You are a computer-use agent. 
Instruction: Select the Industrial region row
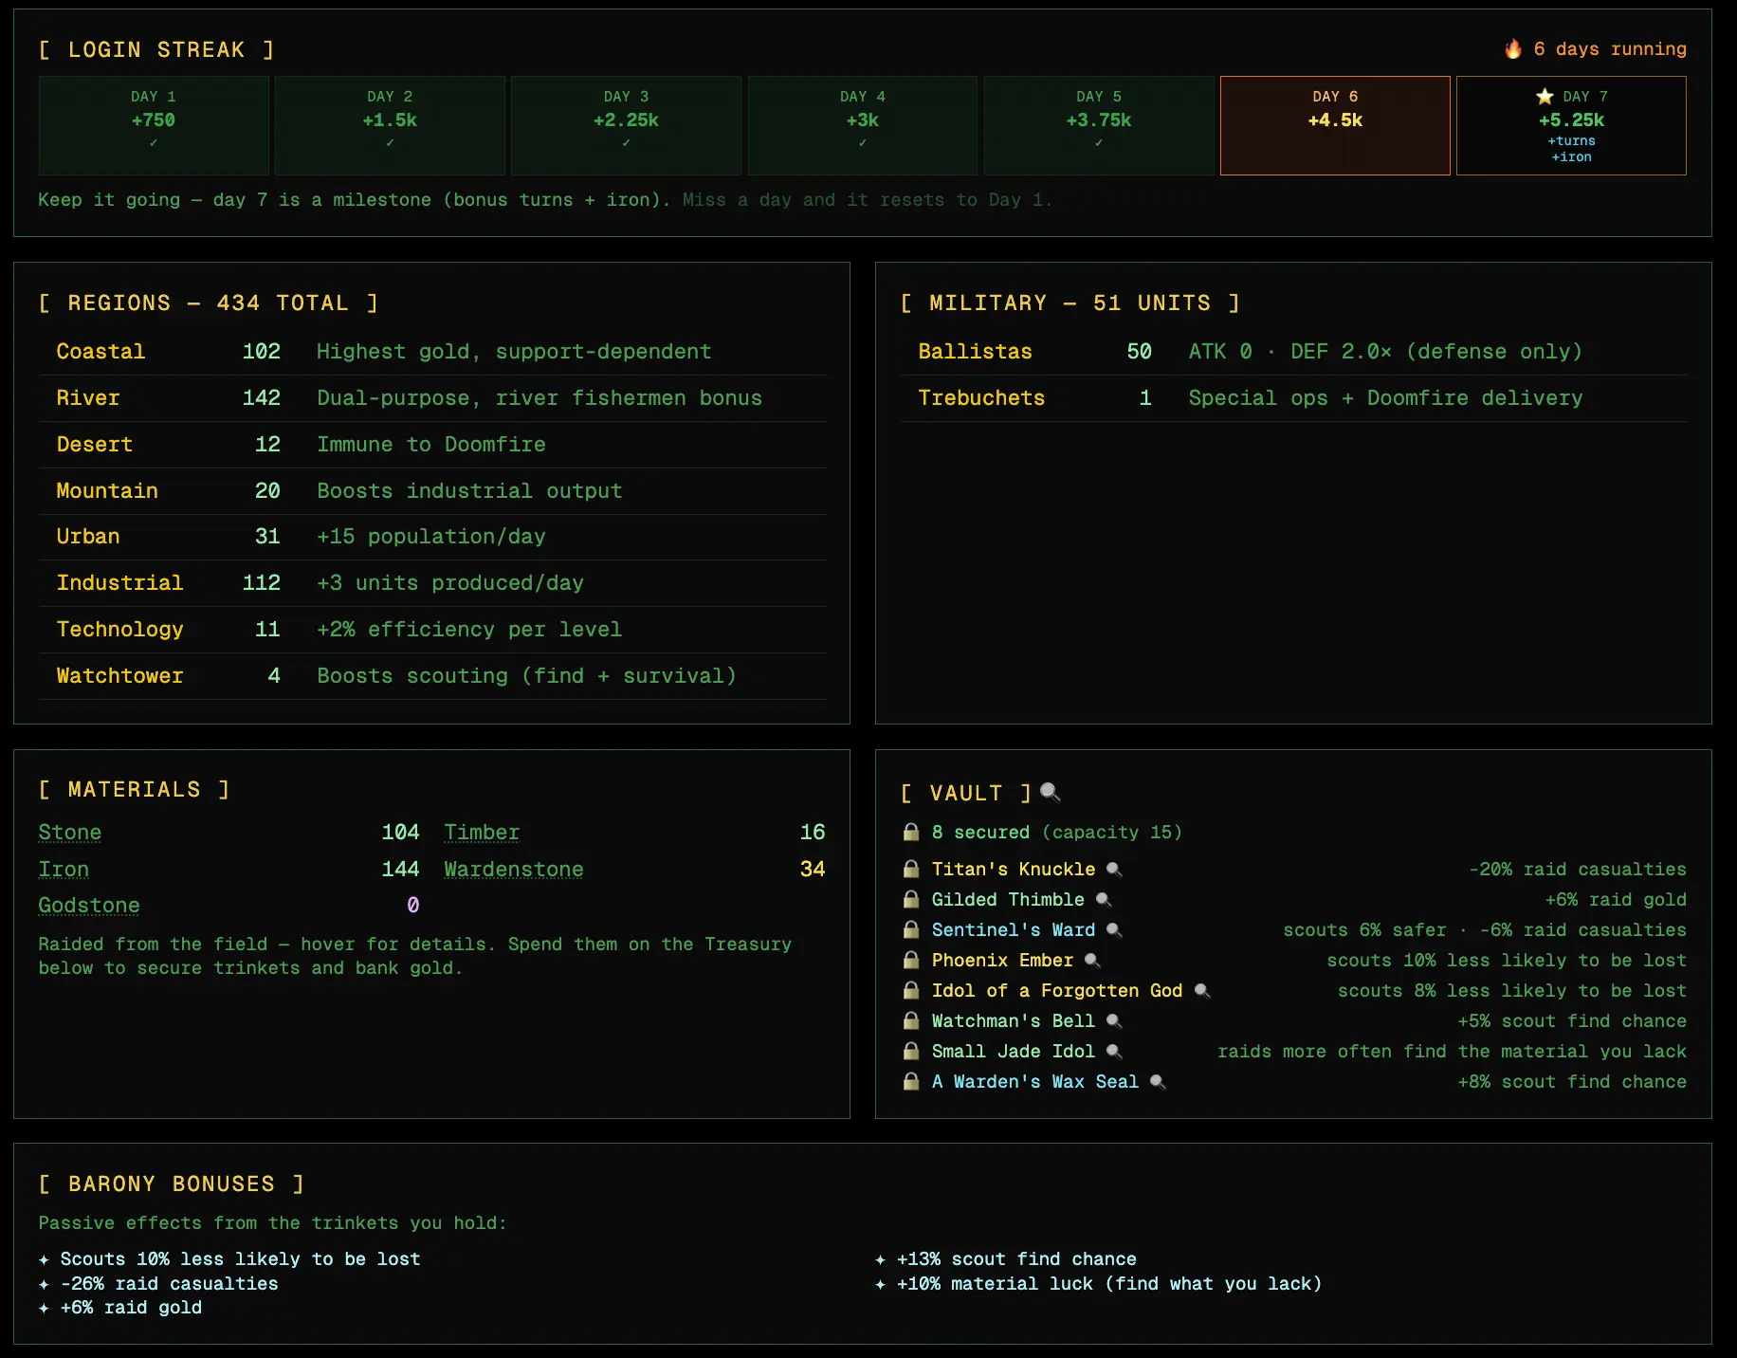[432, 583]
